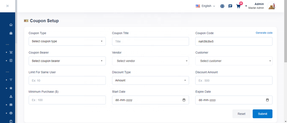Screen dimensions: 287x123
Task: Submit the coupon form
Action: pyautogui.click(x=262, y=114)
